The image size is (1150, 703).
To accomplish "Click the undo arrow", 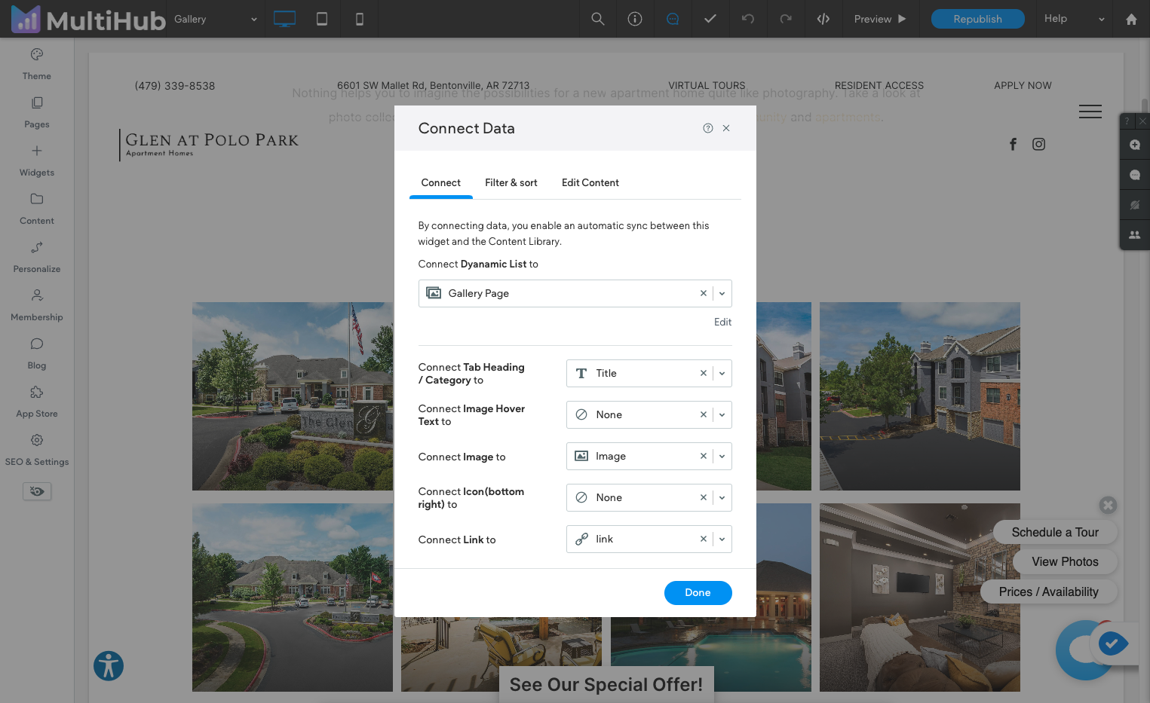I will pyautogui.click(x=748, y=19).
